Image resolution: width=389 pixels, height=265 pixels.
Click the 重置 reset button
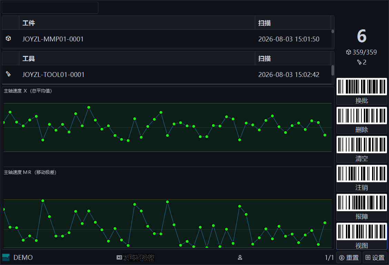(349, 257)
